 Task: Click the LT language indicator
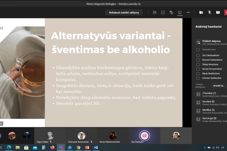(x=222, y=148)
